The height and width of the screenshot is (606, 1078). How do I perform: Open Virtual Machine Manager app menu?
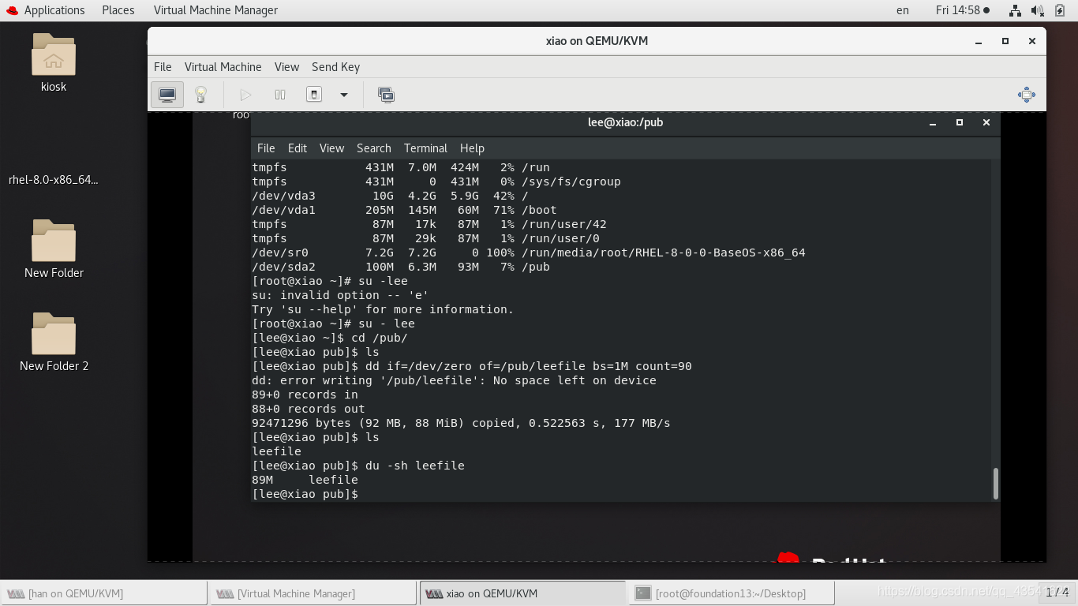coord(215,10)
